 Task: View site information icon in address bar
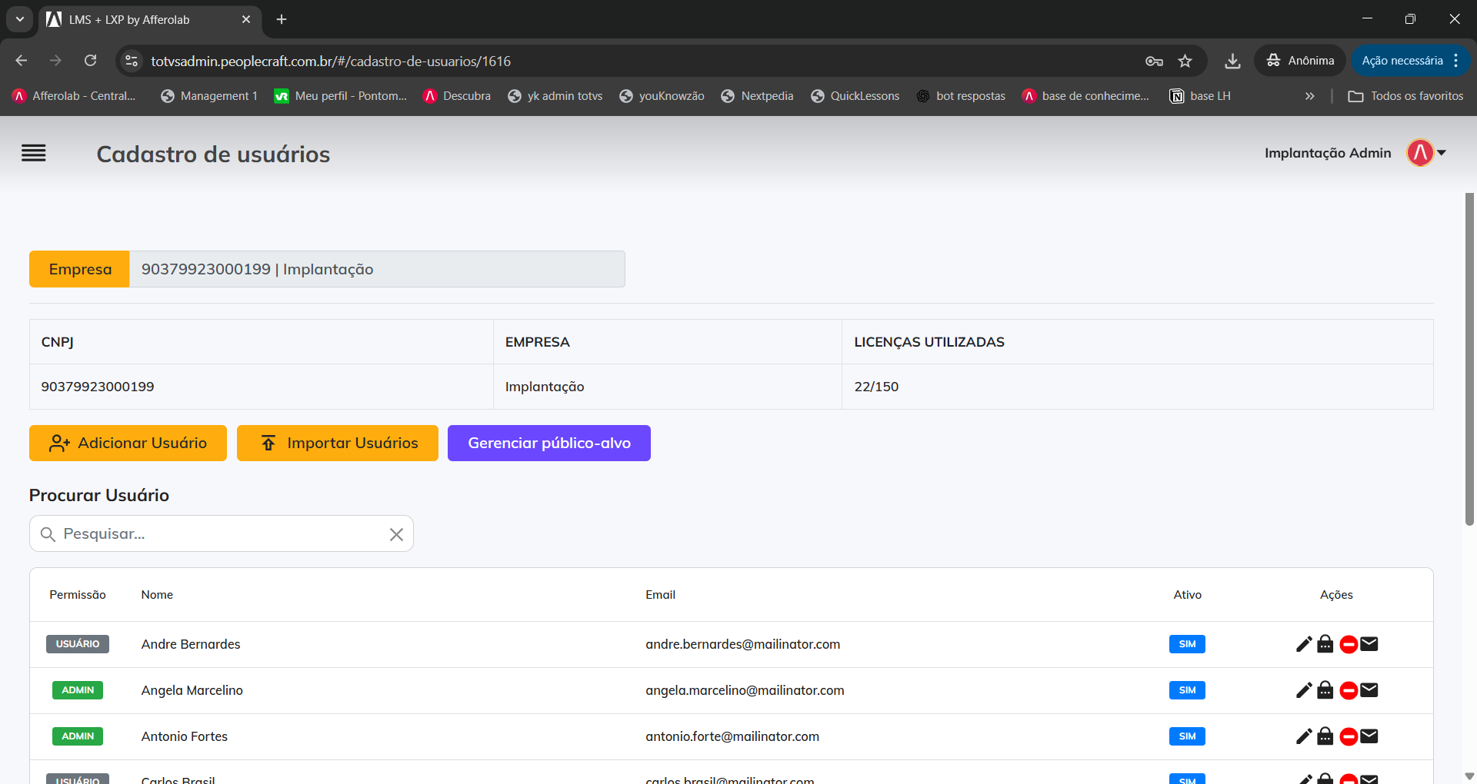click(x=132, y=61)
